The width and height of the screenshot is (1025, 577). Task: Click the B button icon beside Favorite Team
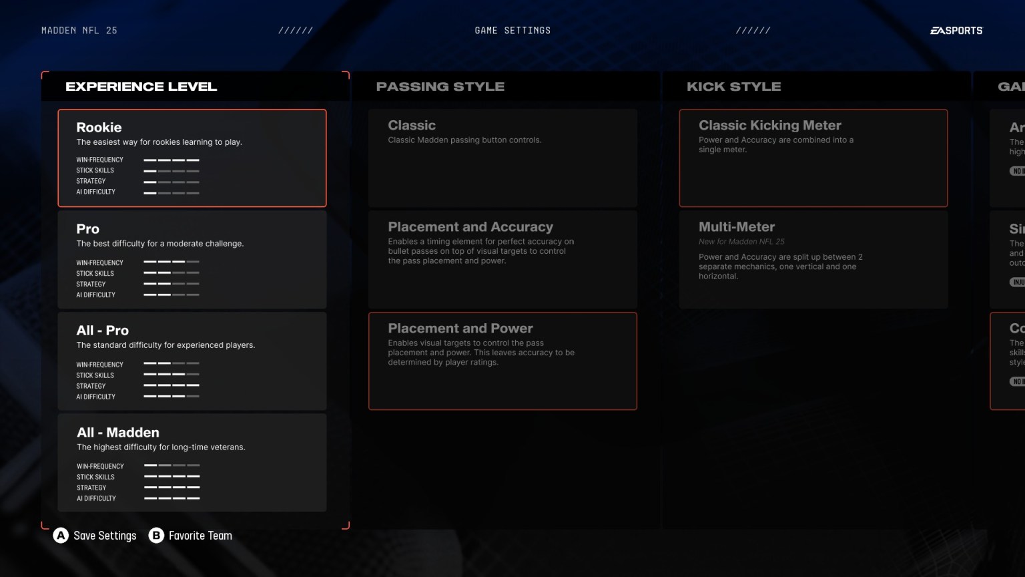pyautogui.click(x=156, y=536)
